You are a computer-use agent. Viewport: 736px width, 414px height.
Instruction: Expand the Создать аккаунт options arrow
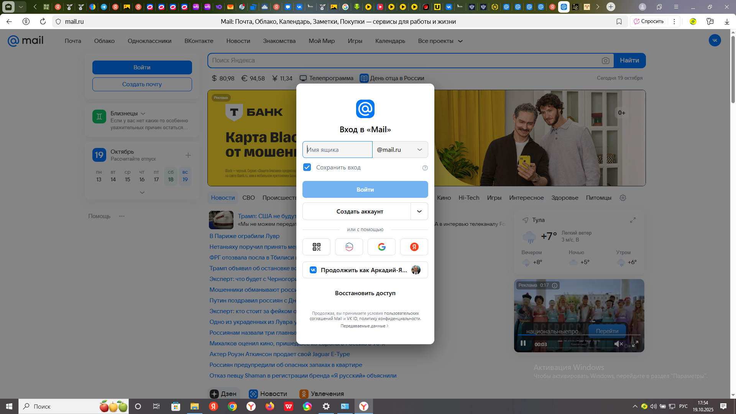point(419,211)
